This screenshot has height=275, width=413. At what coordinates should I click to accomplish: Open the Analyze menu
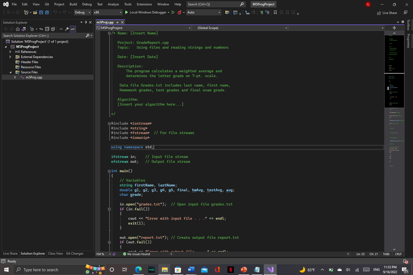pyautogui.click(x=113, y=4)
